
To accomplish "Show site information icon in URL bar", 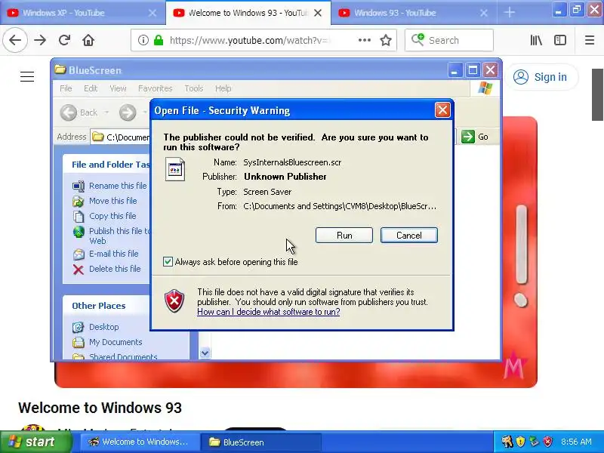I will coord(143,40).
